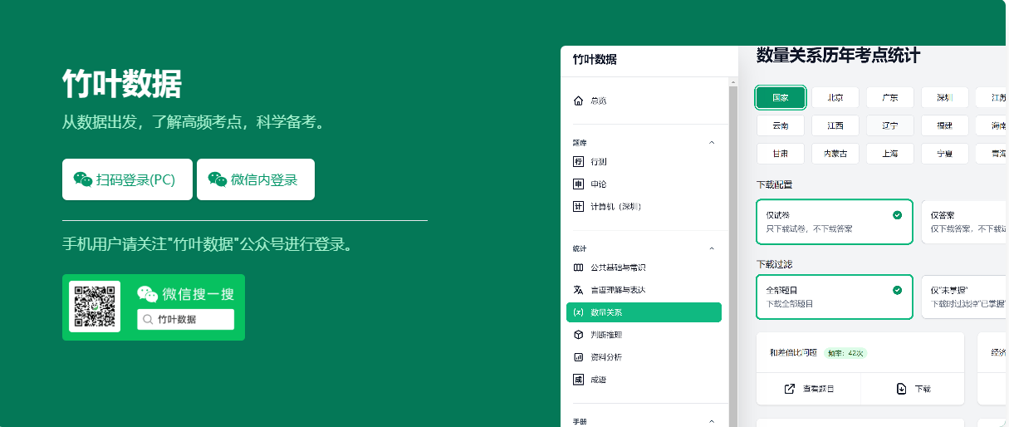
Task: Click the 申论 icon in sidebar
Action: [x=579, y=184]
